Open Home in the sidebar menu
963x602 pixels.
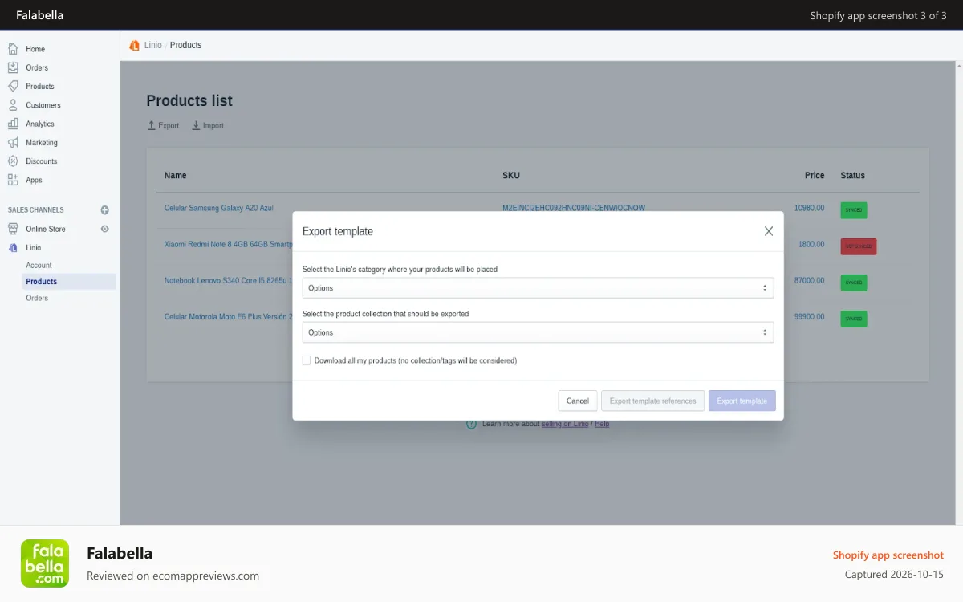coord(35,49)
